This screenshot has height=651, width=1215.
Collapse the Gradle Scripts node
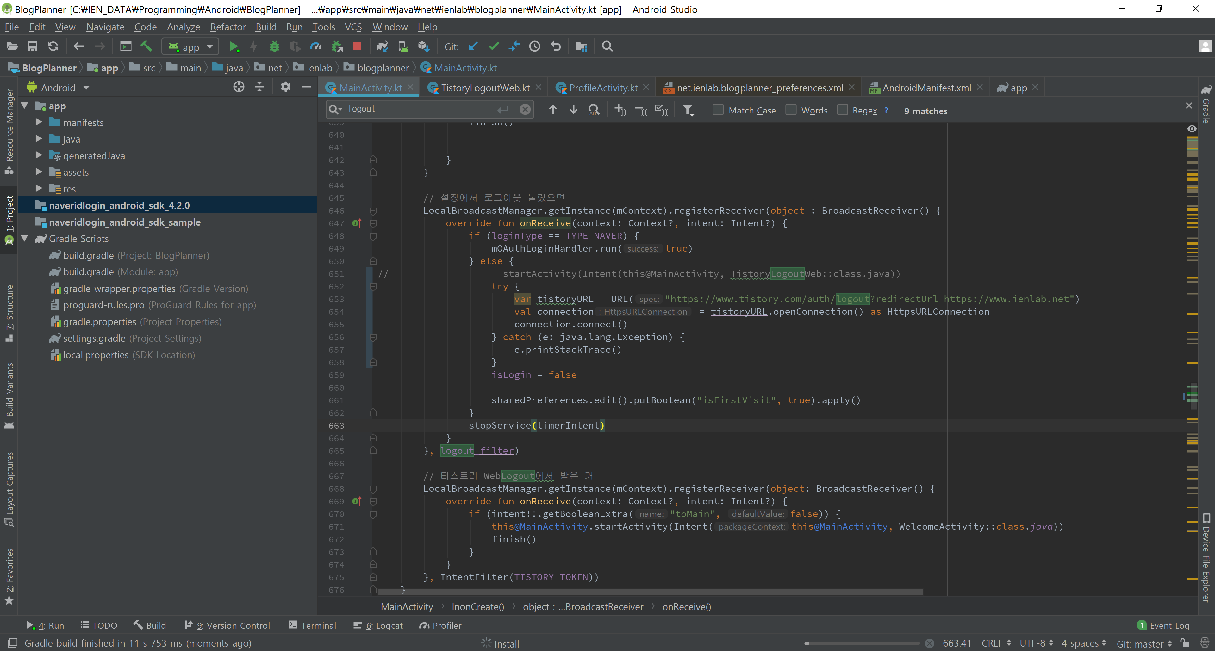25,238
